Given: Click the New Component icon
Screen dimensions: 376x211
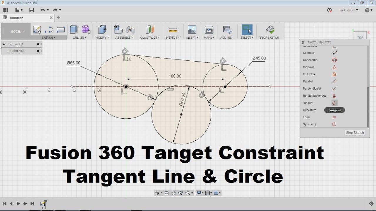Looking at the screenshot, I should tap(118, 30).
